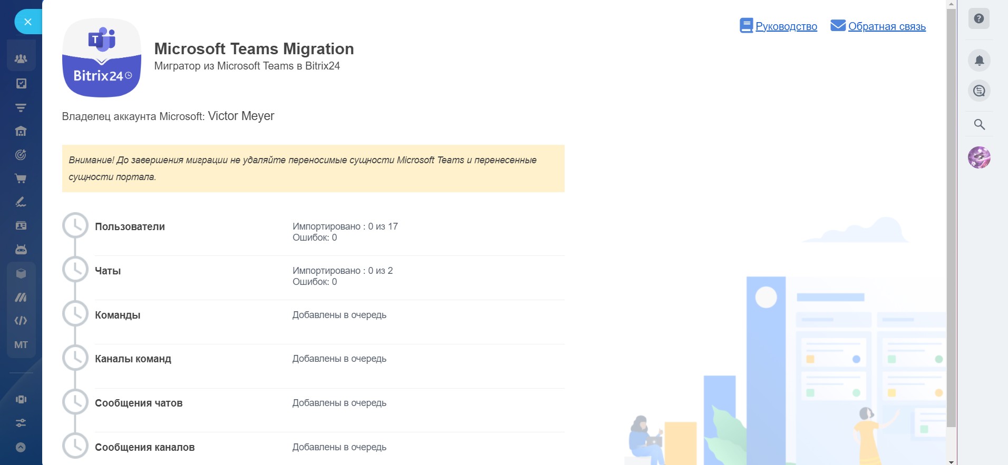Screen dimensions: 1008x465
Task: Open the double-slash stripes sidebar icon
Action: tap(21, 297)
